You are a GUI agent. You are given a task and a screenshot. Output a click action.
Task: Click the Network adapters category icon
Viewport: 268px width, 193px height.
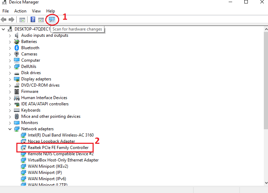pyautogui.click(x=17, y=129)
